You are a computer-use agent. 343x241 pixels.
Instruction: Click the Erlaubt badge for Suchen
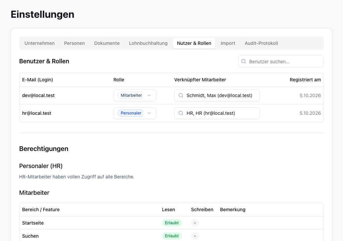pyautogui.click(x=172, y=236)
